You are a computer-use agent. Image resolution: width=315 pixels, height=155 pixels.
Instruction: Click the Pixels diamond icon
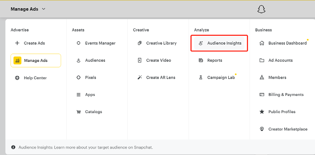click(x=78, y=77)
